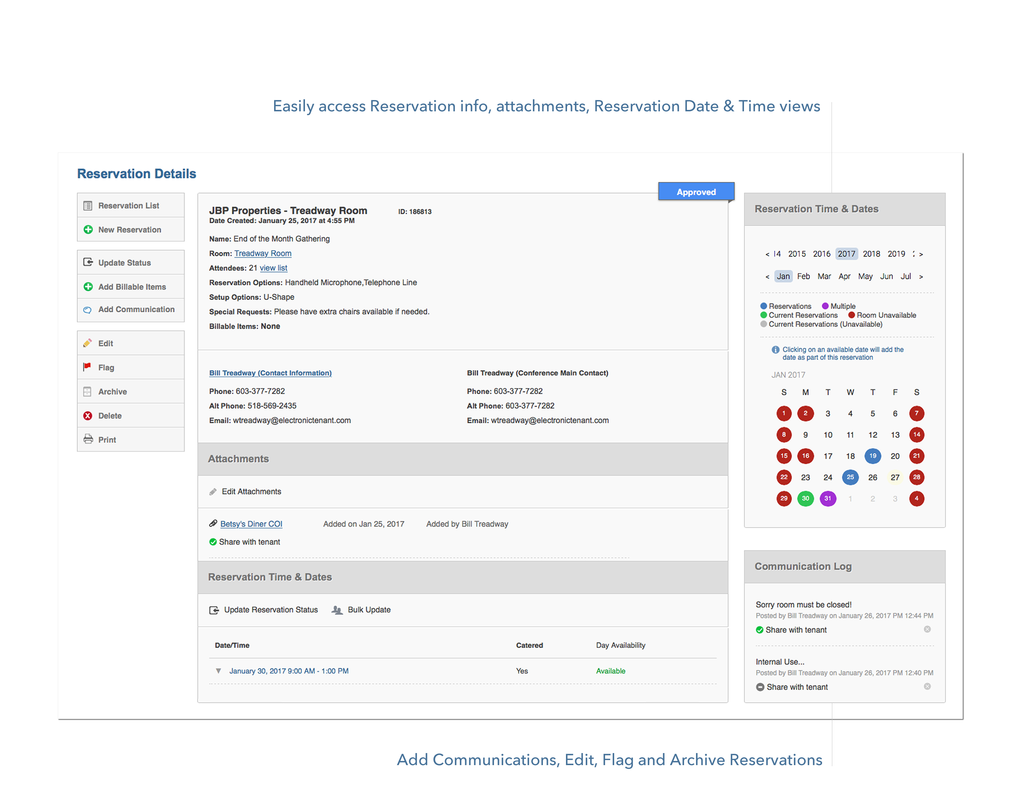The width and height of the screenshot is (1022, 791).
Task: Click email wtreadway@electronictenant.com under Conference Main Contact
Action: coord(550,420)
